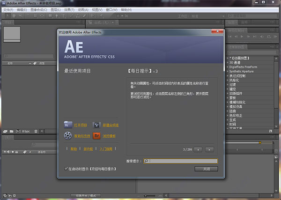
Task: Expand the '*【动画预置】' effects category
Action: pyautogui.click(x=228, y=58)
